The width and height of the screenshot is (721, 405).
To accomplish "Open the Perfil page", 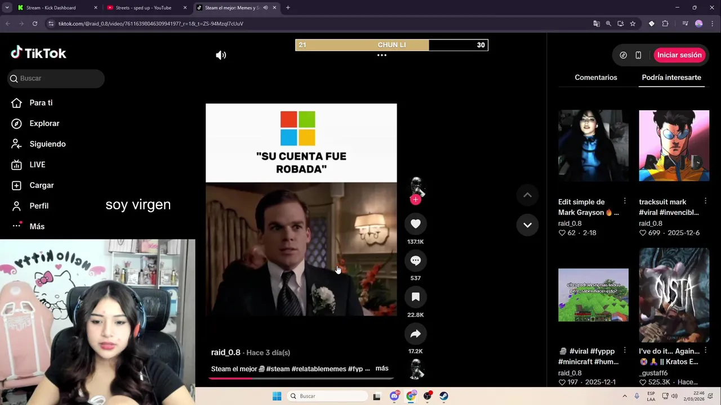I will 38,206.
